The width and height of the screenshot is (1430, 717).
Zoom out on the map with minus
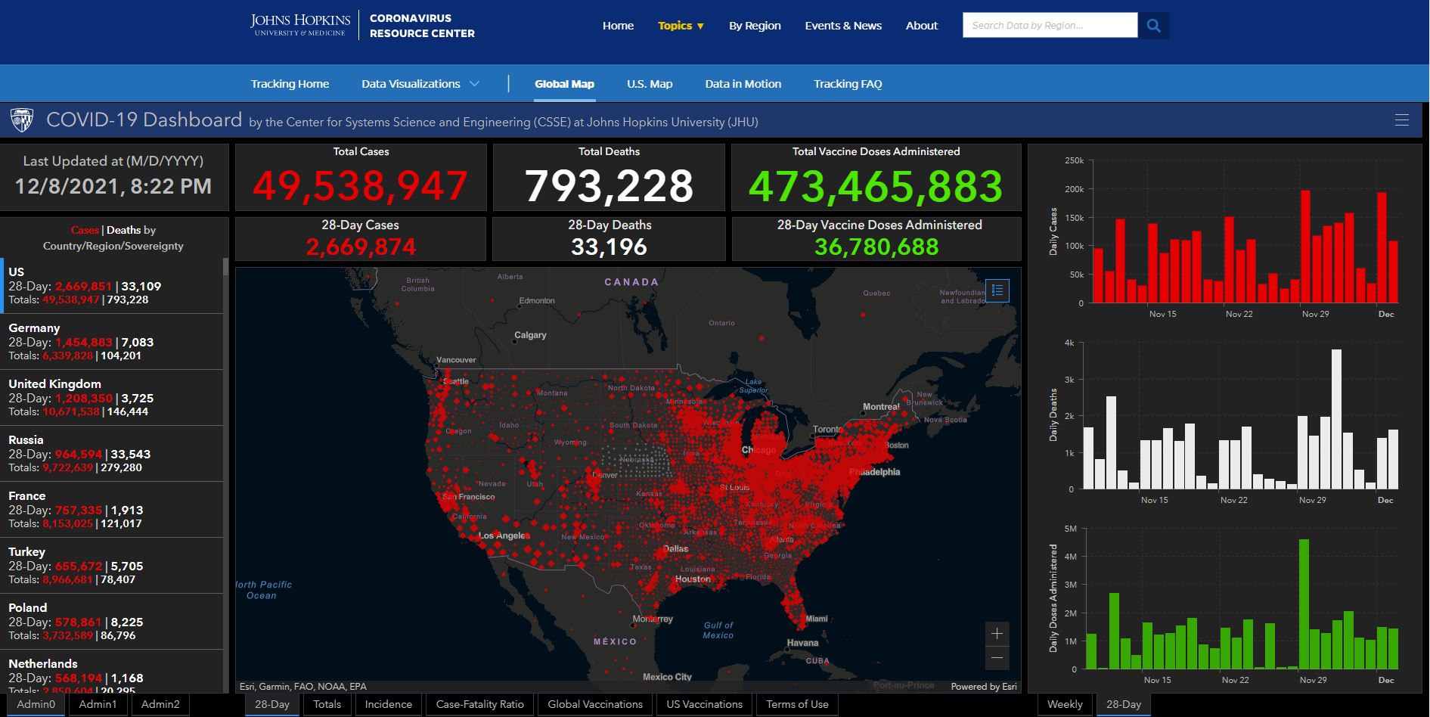point(997,658)
